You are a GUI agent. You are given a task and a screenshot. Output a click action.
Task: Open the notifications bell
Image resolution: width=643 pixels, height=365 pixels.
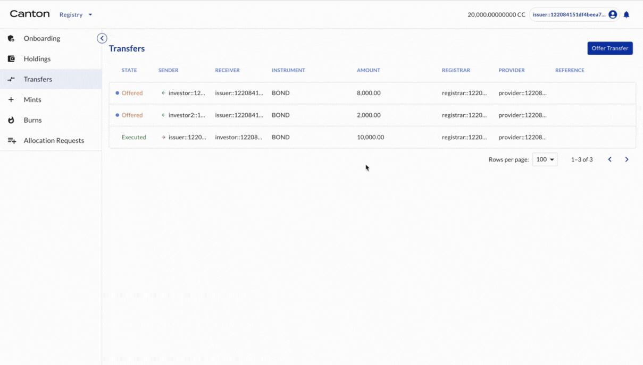point(627,15)
